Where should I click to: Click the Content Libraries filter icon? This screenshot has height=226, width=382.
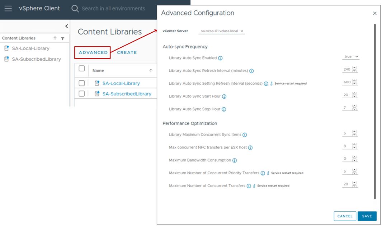(x=62, y=38)
